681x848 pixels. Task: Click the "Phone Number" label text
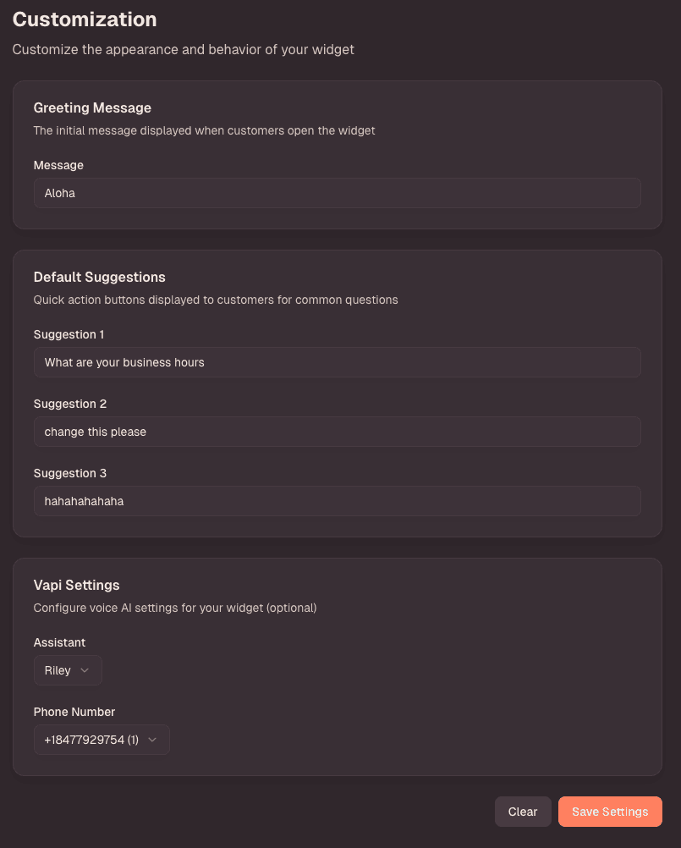pyautogui.click(x=74, y=712)
